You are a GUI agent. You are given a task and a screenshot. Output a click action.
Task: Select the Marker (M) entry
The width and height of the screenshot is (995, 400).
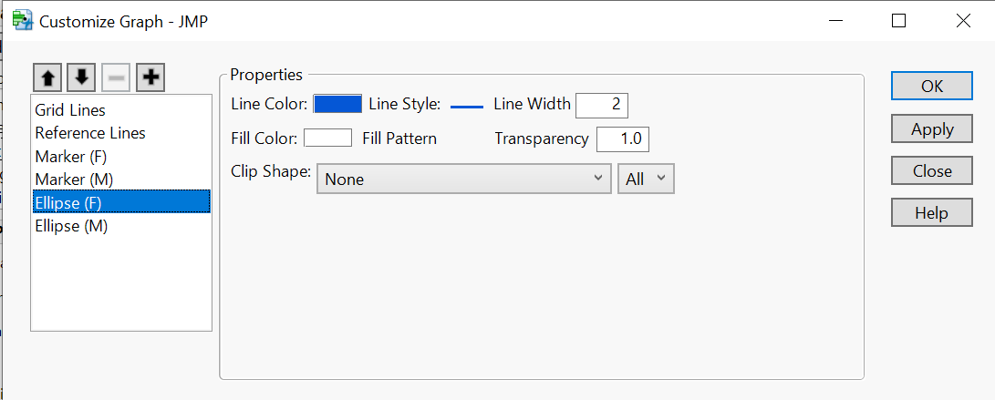point(74,179)
